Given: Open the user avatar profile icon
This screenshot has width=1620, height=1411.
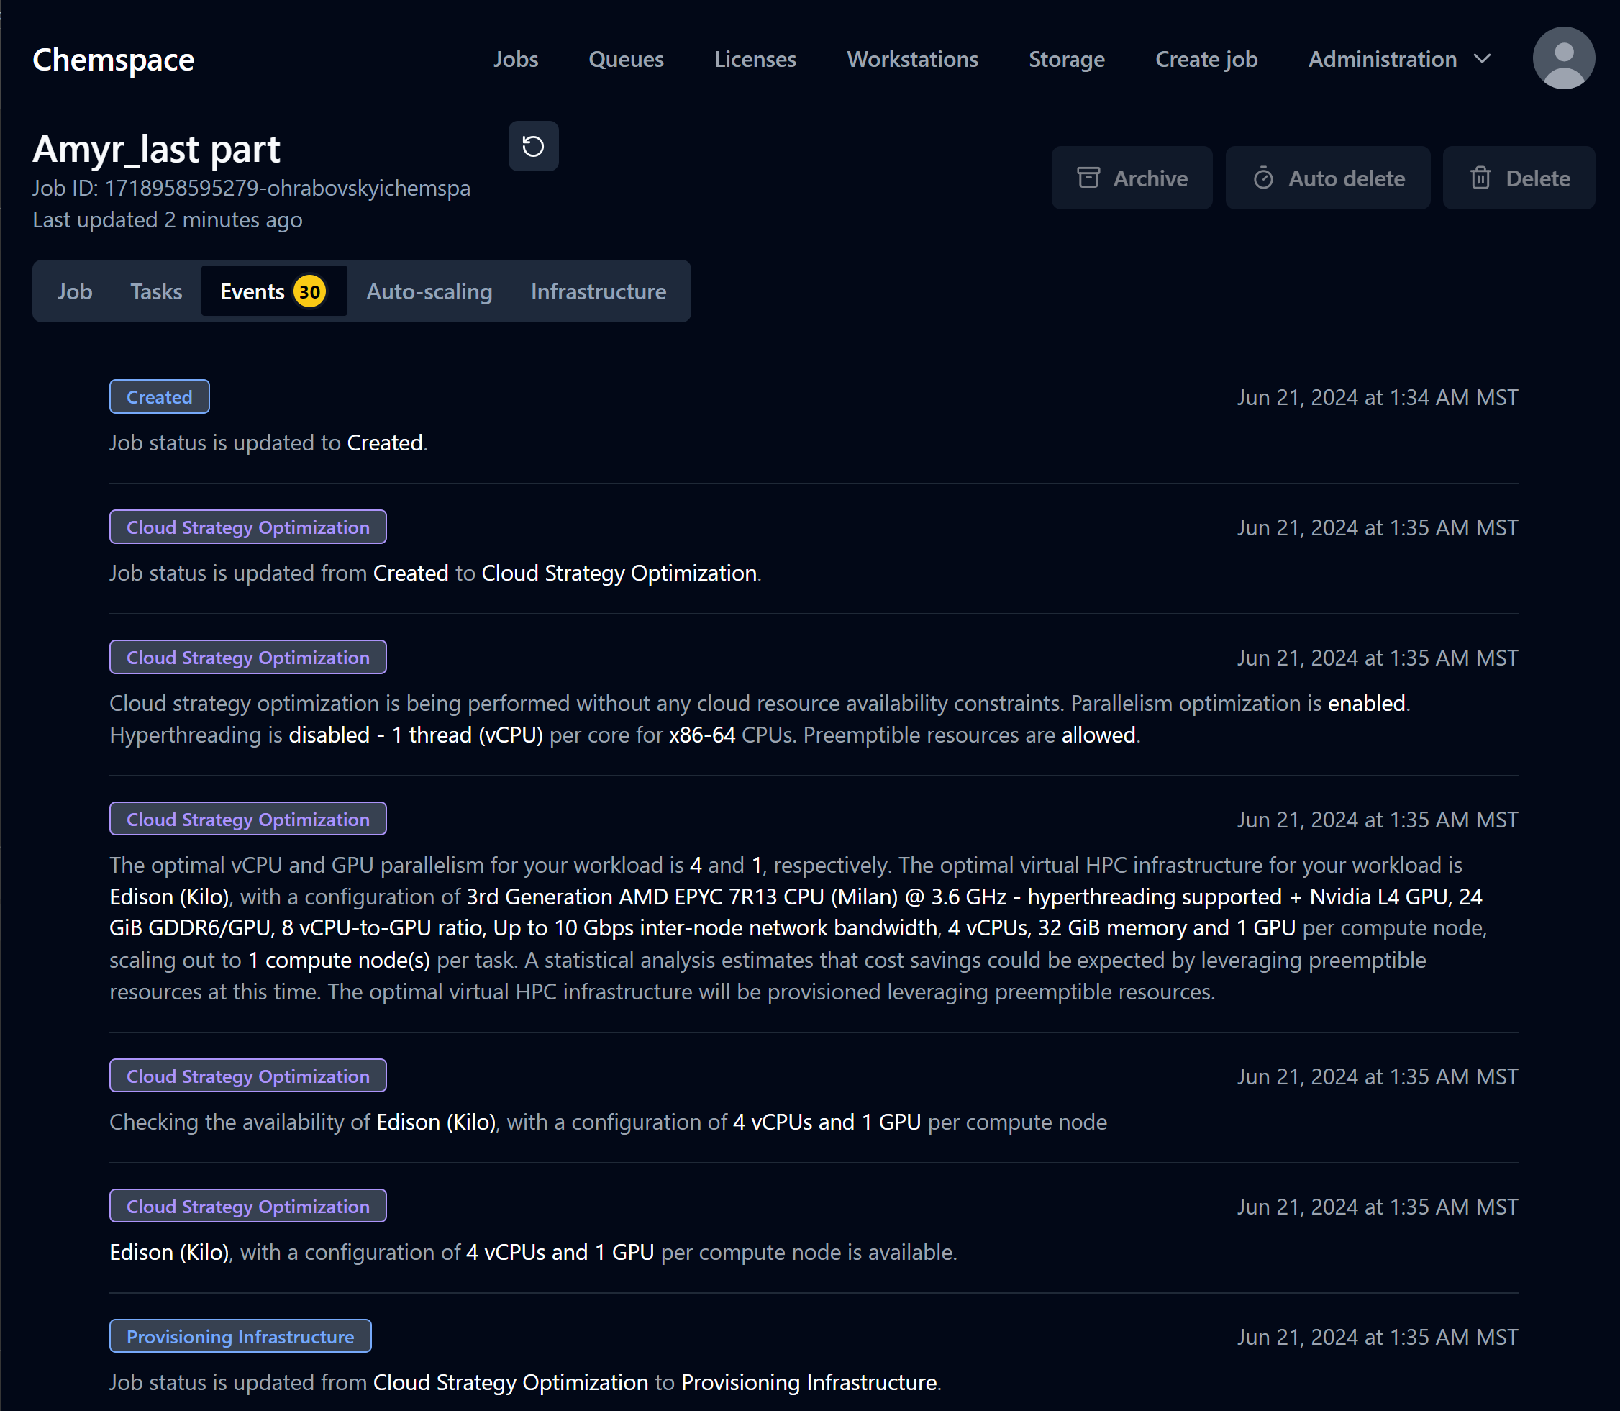Looking at the screenshot, I should tap(1563, 58).
